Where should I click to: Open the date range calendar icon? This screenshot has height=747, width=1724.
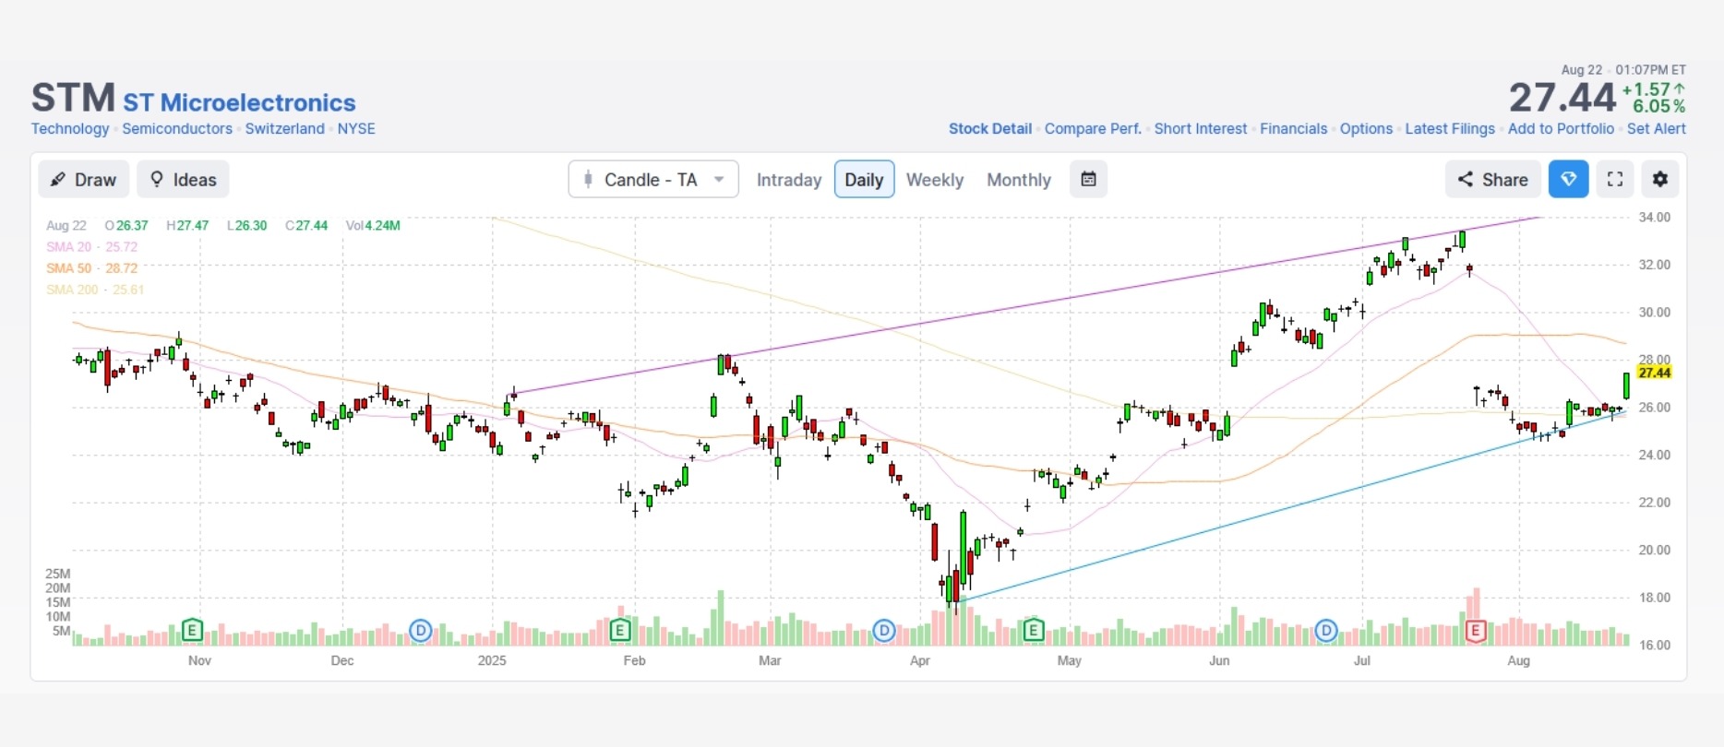[x=1089, y=179]
